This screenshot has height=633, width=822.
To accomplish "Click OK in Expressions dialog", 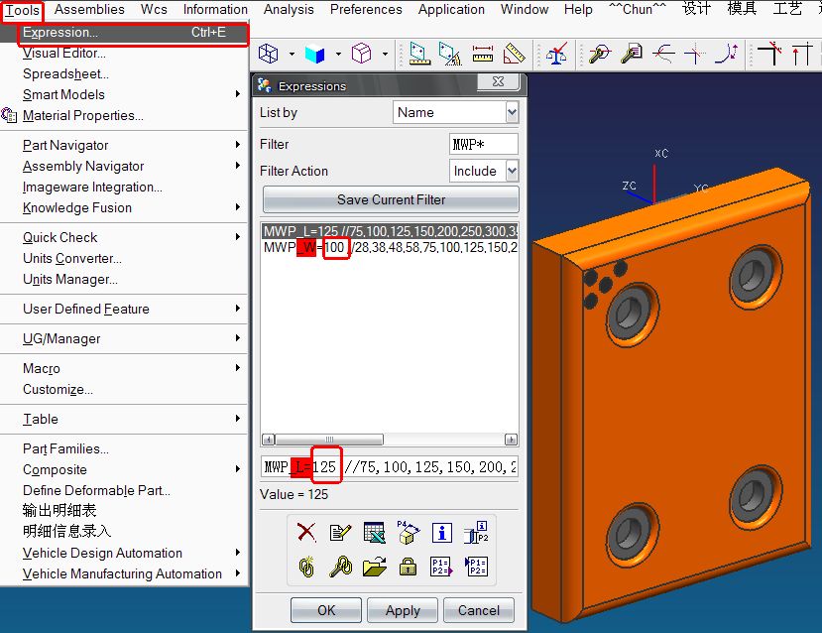I will (x=326, y=610).
